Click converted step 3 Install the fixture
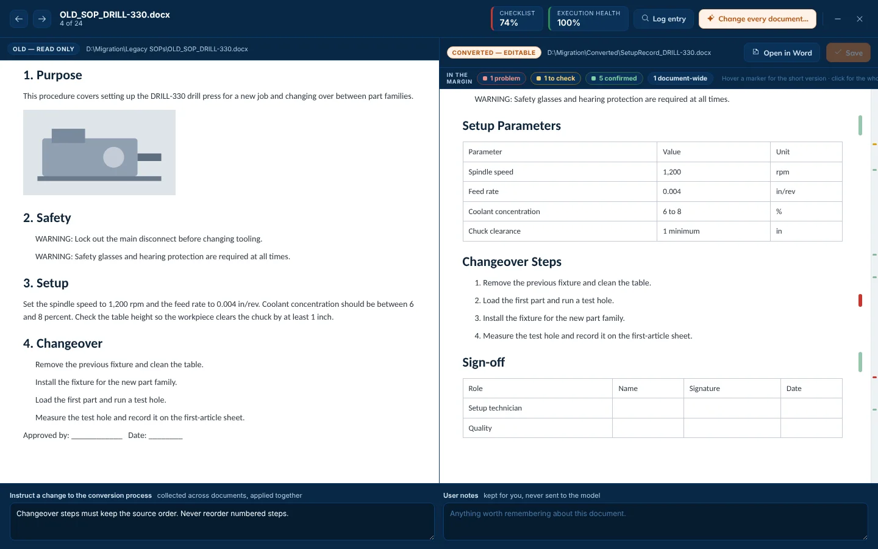The image size is (878, 549). [549, 318]
